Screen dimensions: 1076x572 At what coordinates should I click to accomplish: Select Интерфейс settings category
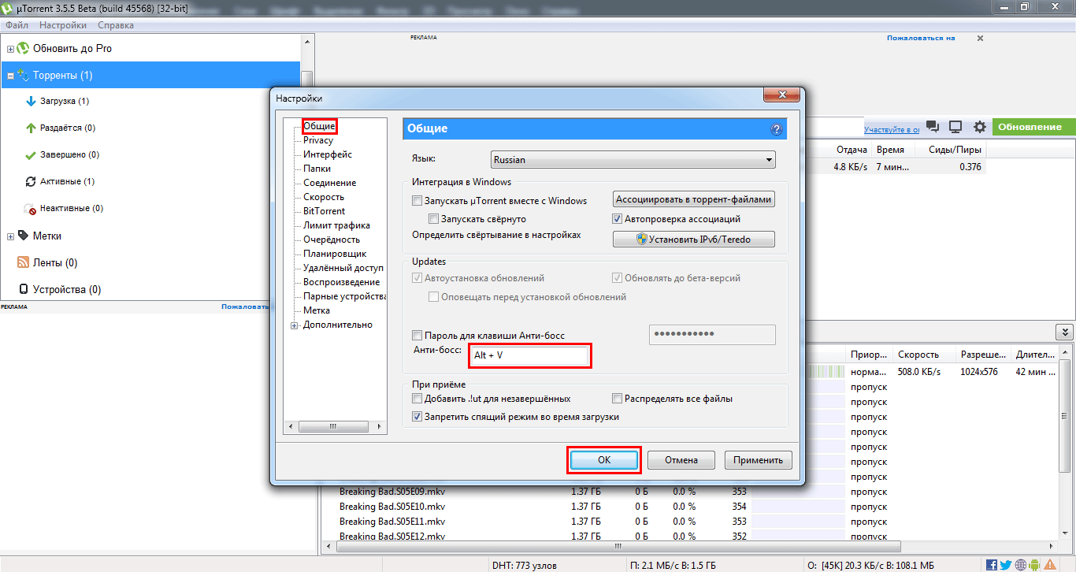click(x=328, y=154)
